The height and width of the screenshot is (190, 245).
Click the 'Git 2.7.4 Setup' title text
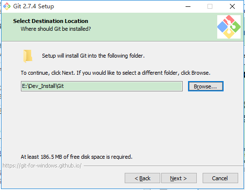tap(34, 6)
